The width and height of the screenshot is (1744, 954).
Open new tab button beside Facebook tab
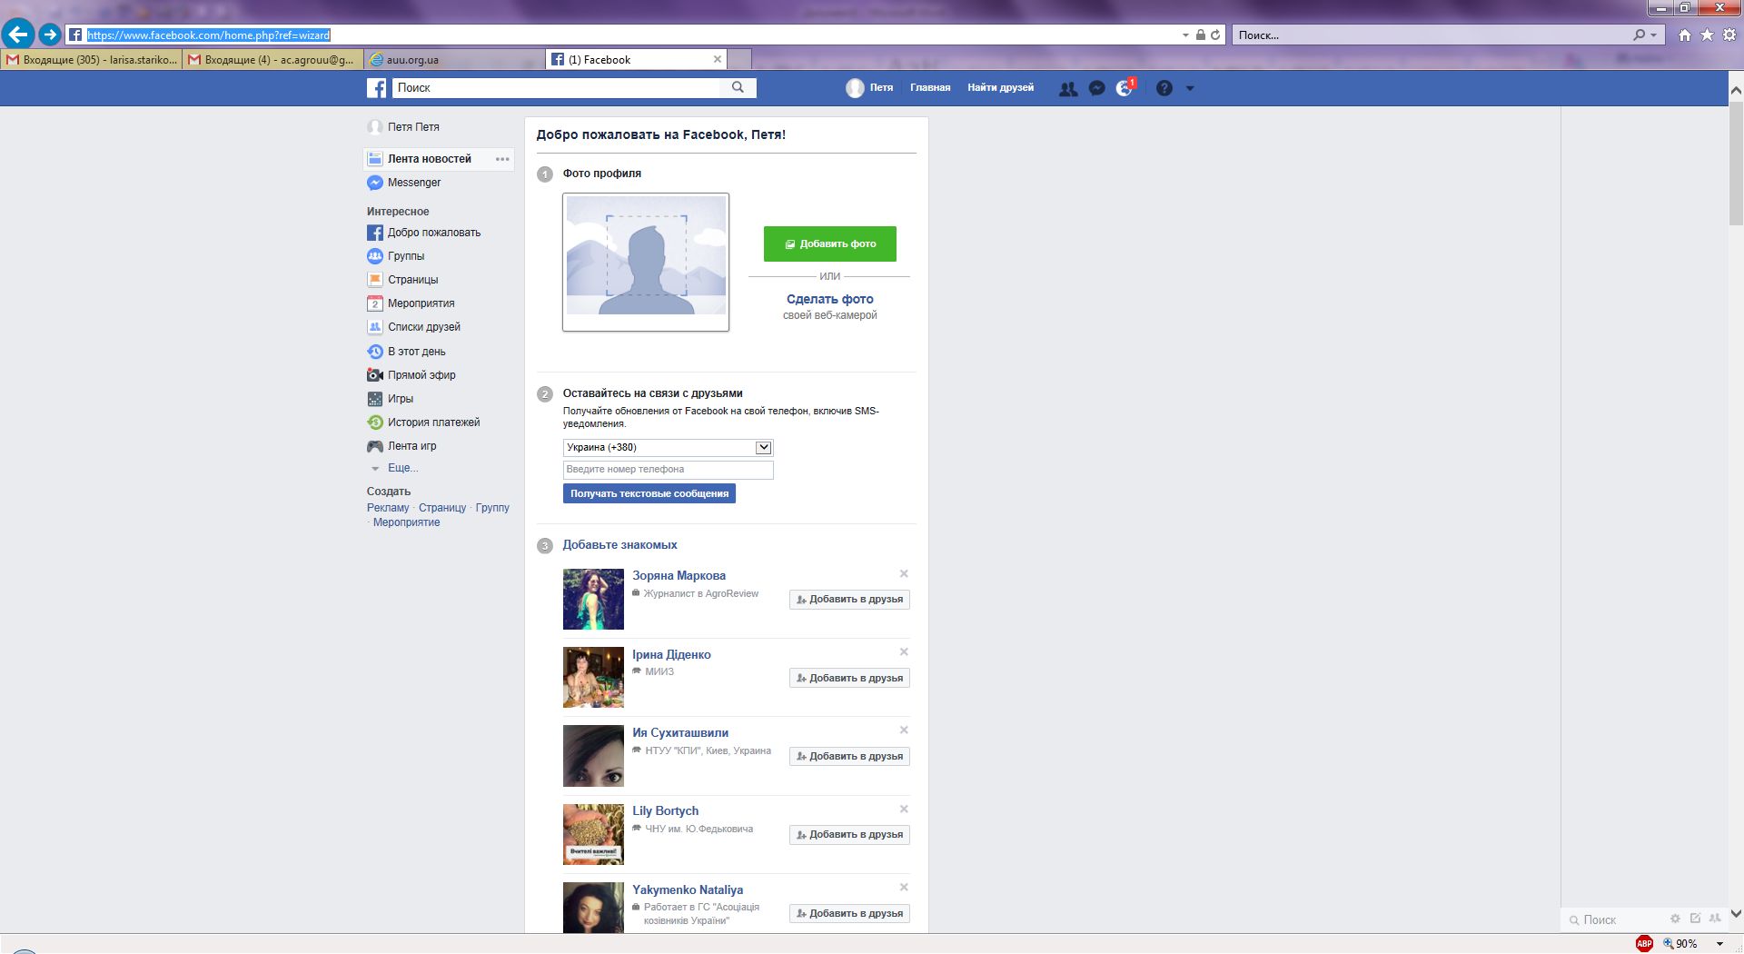pos(739,60)
